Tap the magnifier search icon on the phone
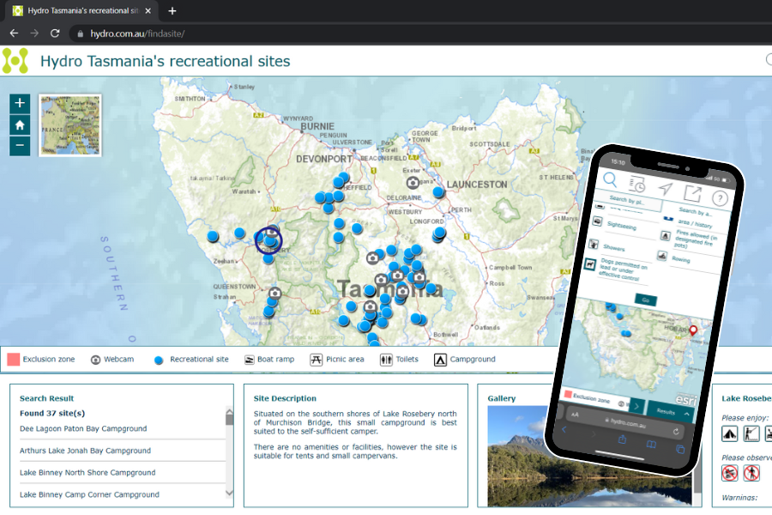This screenshot has width=772, height=515. coord(610,179)
